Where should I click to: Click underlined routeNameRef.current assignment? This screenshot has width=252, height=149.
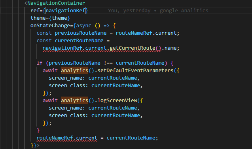(x=67, y=138)
